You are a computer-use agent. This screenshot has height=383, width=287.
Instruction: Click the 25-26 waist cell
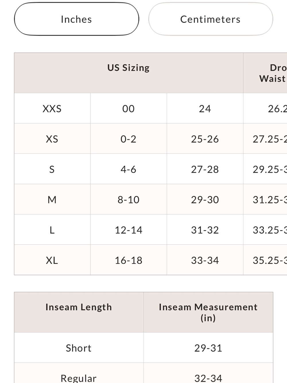point(205,139)
